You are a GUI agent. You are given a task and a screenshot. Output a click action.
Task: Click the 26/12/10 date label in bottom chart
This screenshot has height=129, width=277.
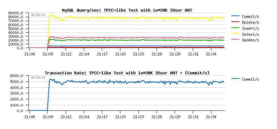[x=38, y=77]
